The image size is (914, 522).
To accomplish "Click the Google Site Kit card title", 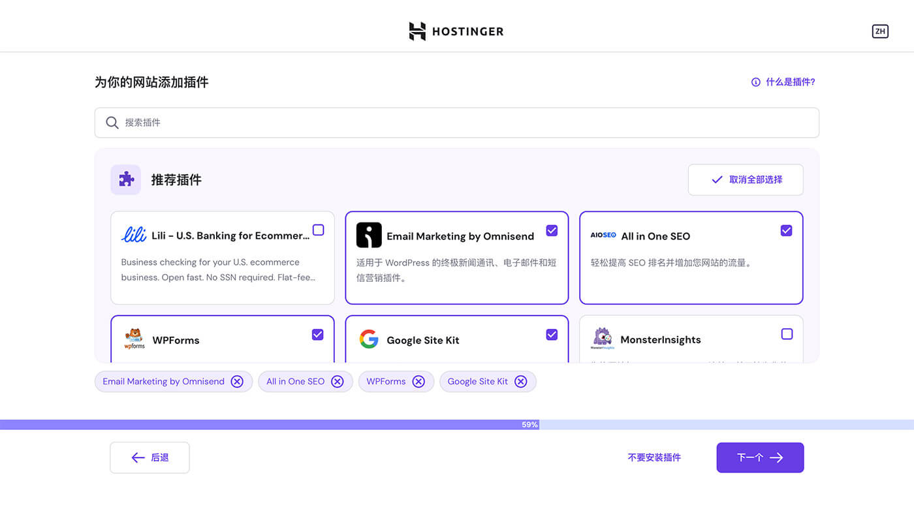I will pyautogui.click(x=423, y=340).
